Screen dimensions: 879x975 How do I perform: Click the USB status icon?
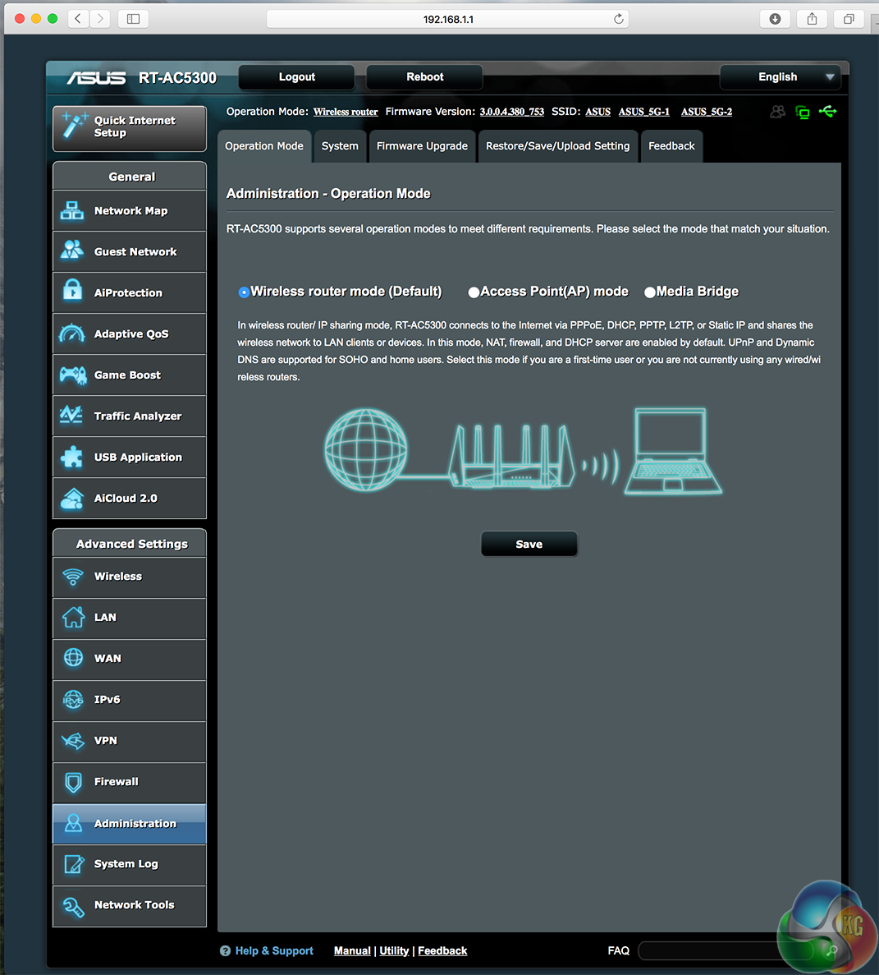[827, 112]
